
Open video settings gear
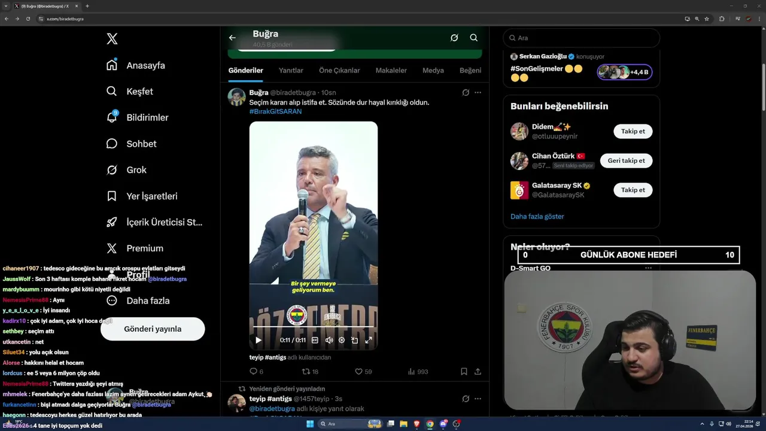pos(342,340)
